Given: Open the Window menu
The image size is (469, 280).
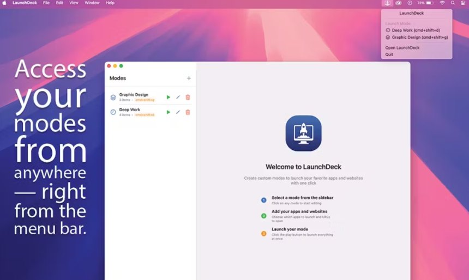Looking at the screenshot, I should click(92, 3).
